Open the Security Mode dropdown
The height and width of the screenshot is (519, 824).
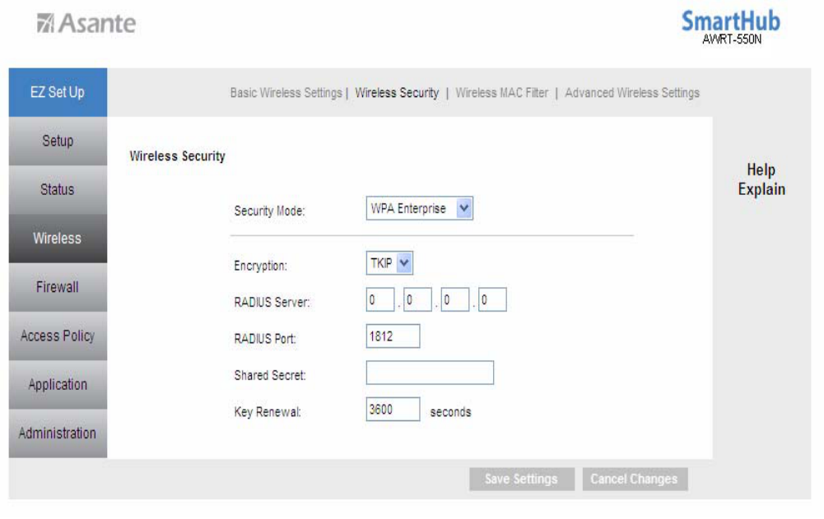pyautogui.click(x=420, y=209)
